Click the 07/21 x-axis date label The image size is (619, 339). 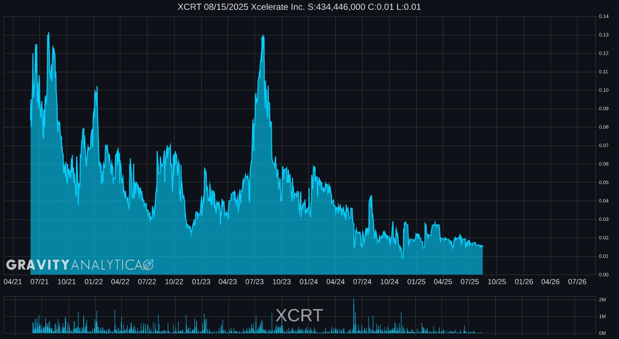[x=39, y=282]
